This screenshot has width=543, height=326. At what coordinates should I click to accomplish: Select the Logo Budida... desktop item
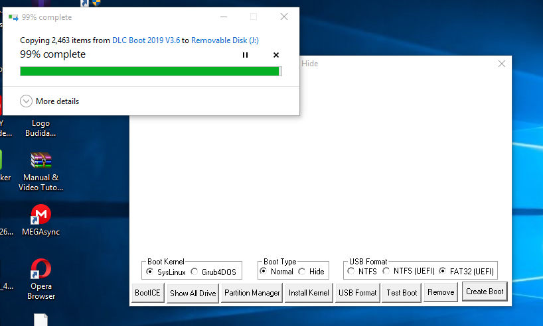pyautogui.click(x=40, y=128)
